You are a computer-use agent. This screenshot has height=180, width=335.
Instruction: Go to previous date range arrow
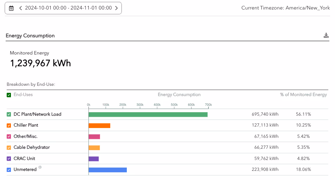coord(20,8)
